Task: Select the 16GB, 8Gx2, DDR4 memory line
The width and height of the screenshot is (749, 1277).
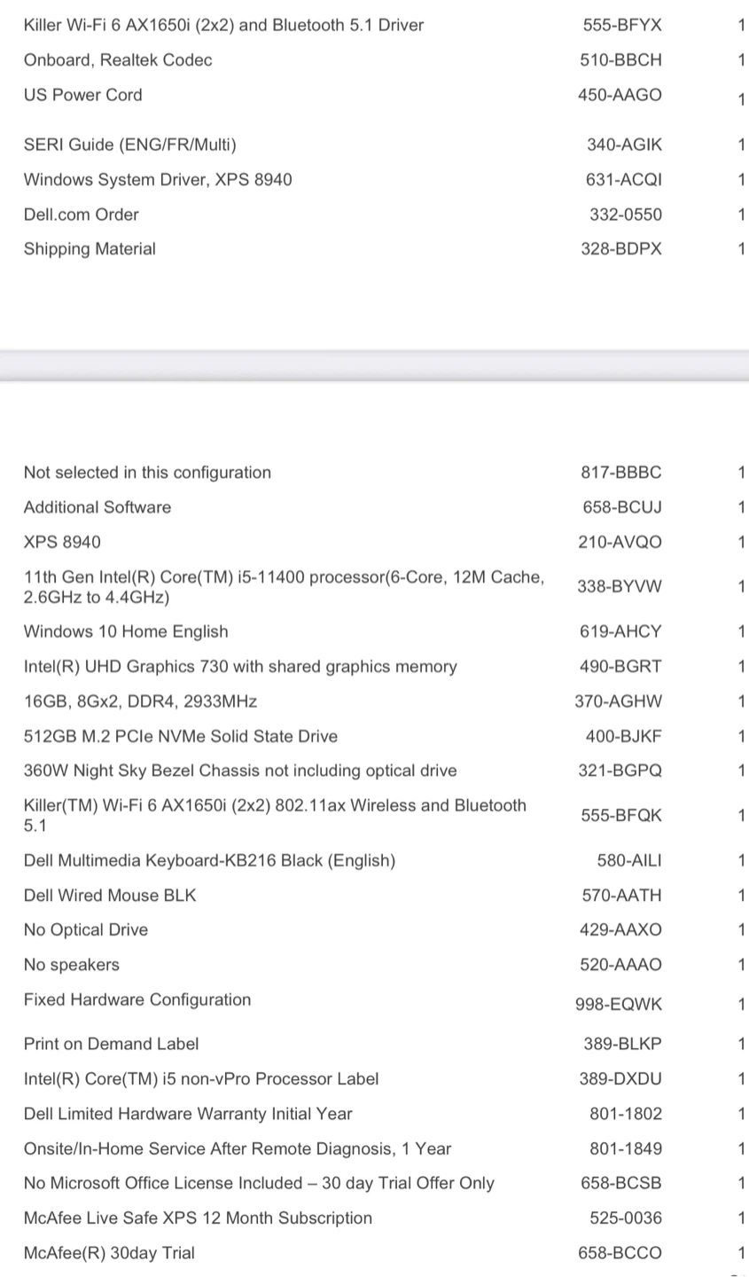Action: (x=140, y=701)
